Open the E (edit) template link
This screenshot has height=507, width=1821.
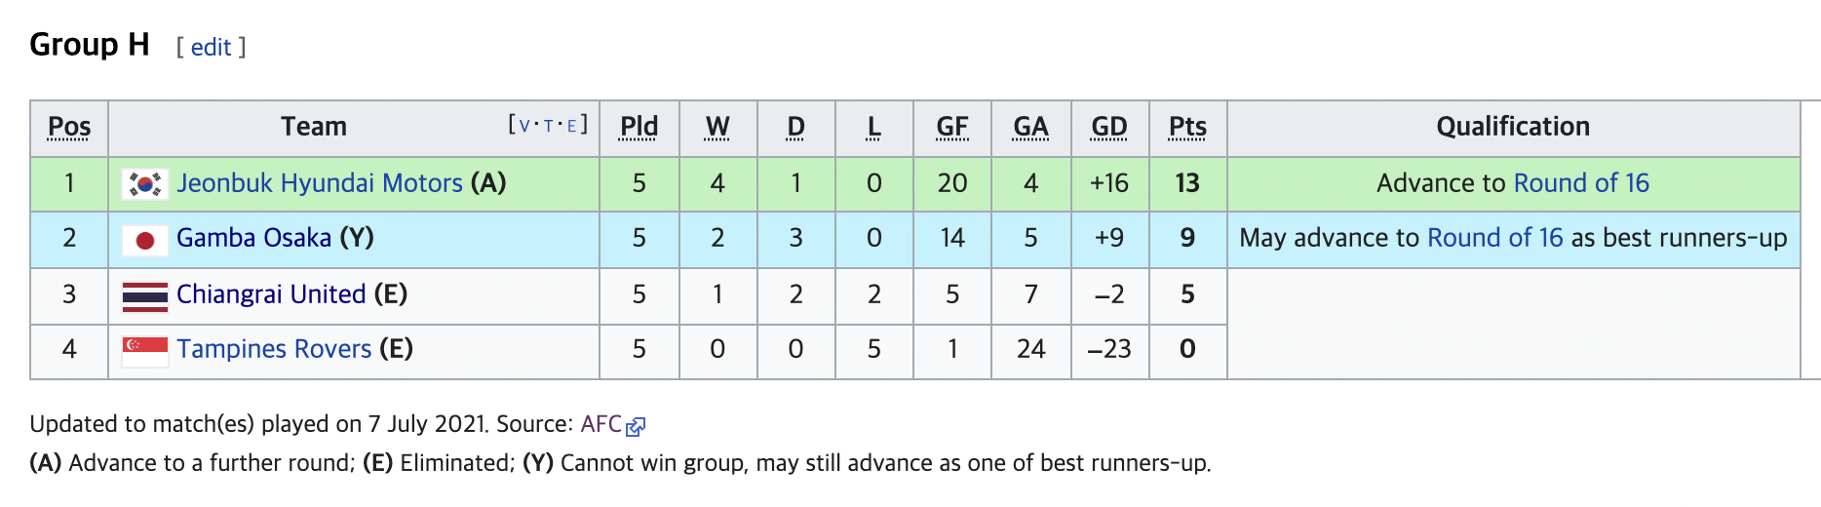coord(572,126)
